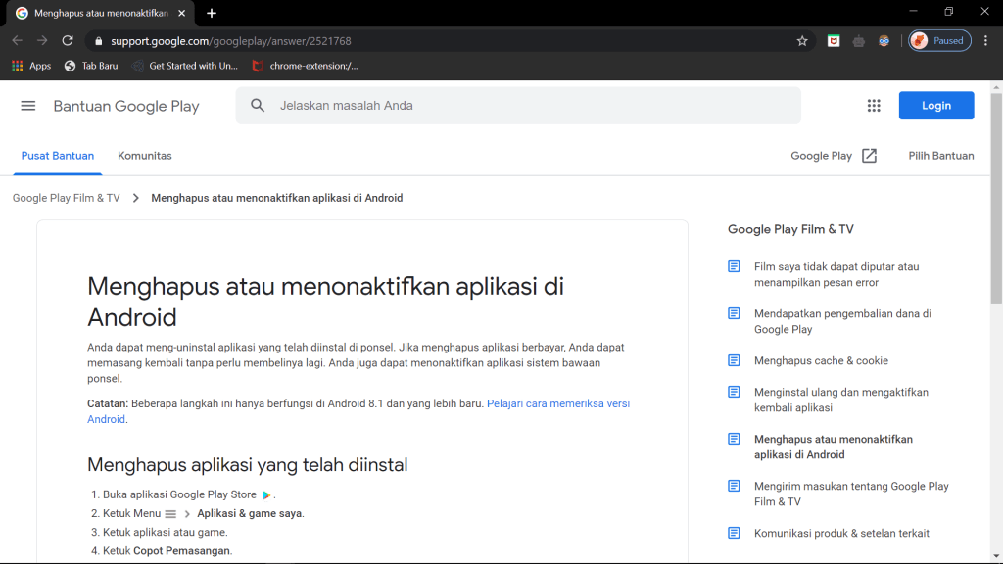This screenshot has width=1003, height=564.
Task: Open the Paused profile button
Action: click(x=939, y=41)
